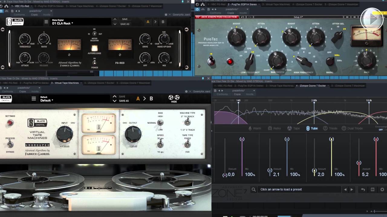
Task: Flip the FG-Red Meter Selector switch
Action: click(95, 34)
